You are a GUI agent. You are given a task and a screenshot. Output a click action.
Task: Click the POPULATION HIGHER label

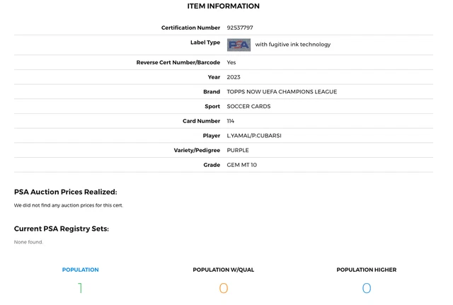367,270
